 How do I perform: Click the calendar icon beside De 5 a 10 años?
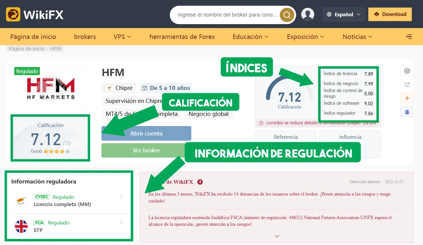[x=145, y=88]
